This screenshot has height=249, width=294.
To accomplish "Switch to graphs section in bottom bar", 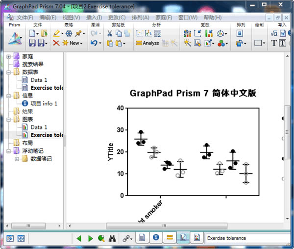I will [x=183, y=238].
